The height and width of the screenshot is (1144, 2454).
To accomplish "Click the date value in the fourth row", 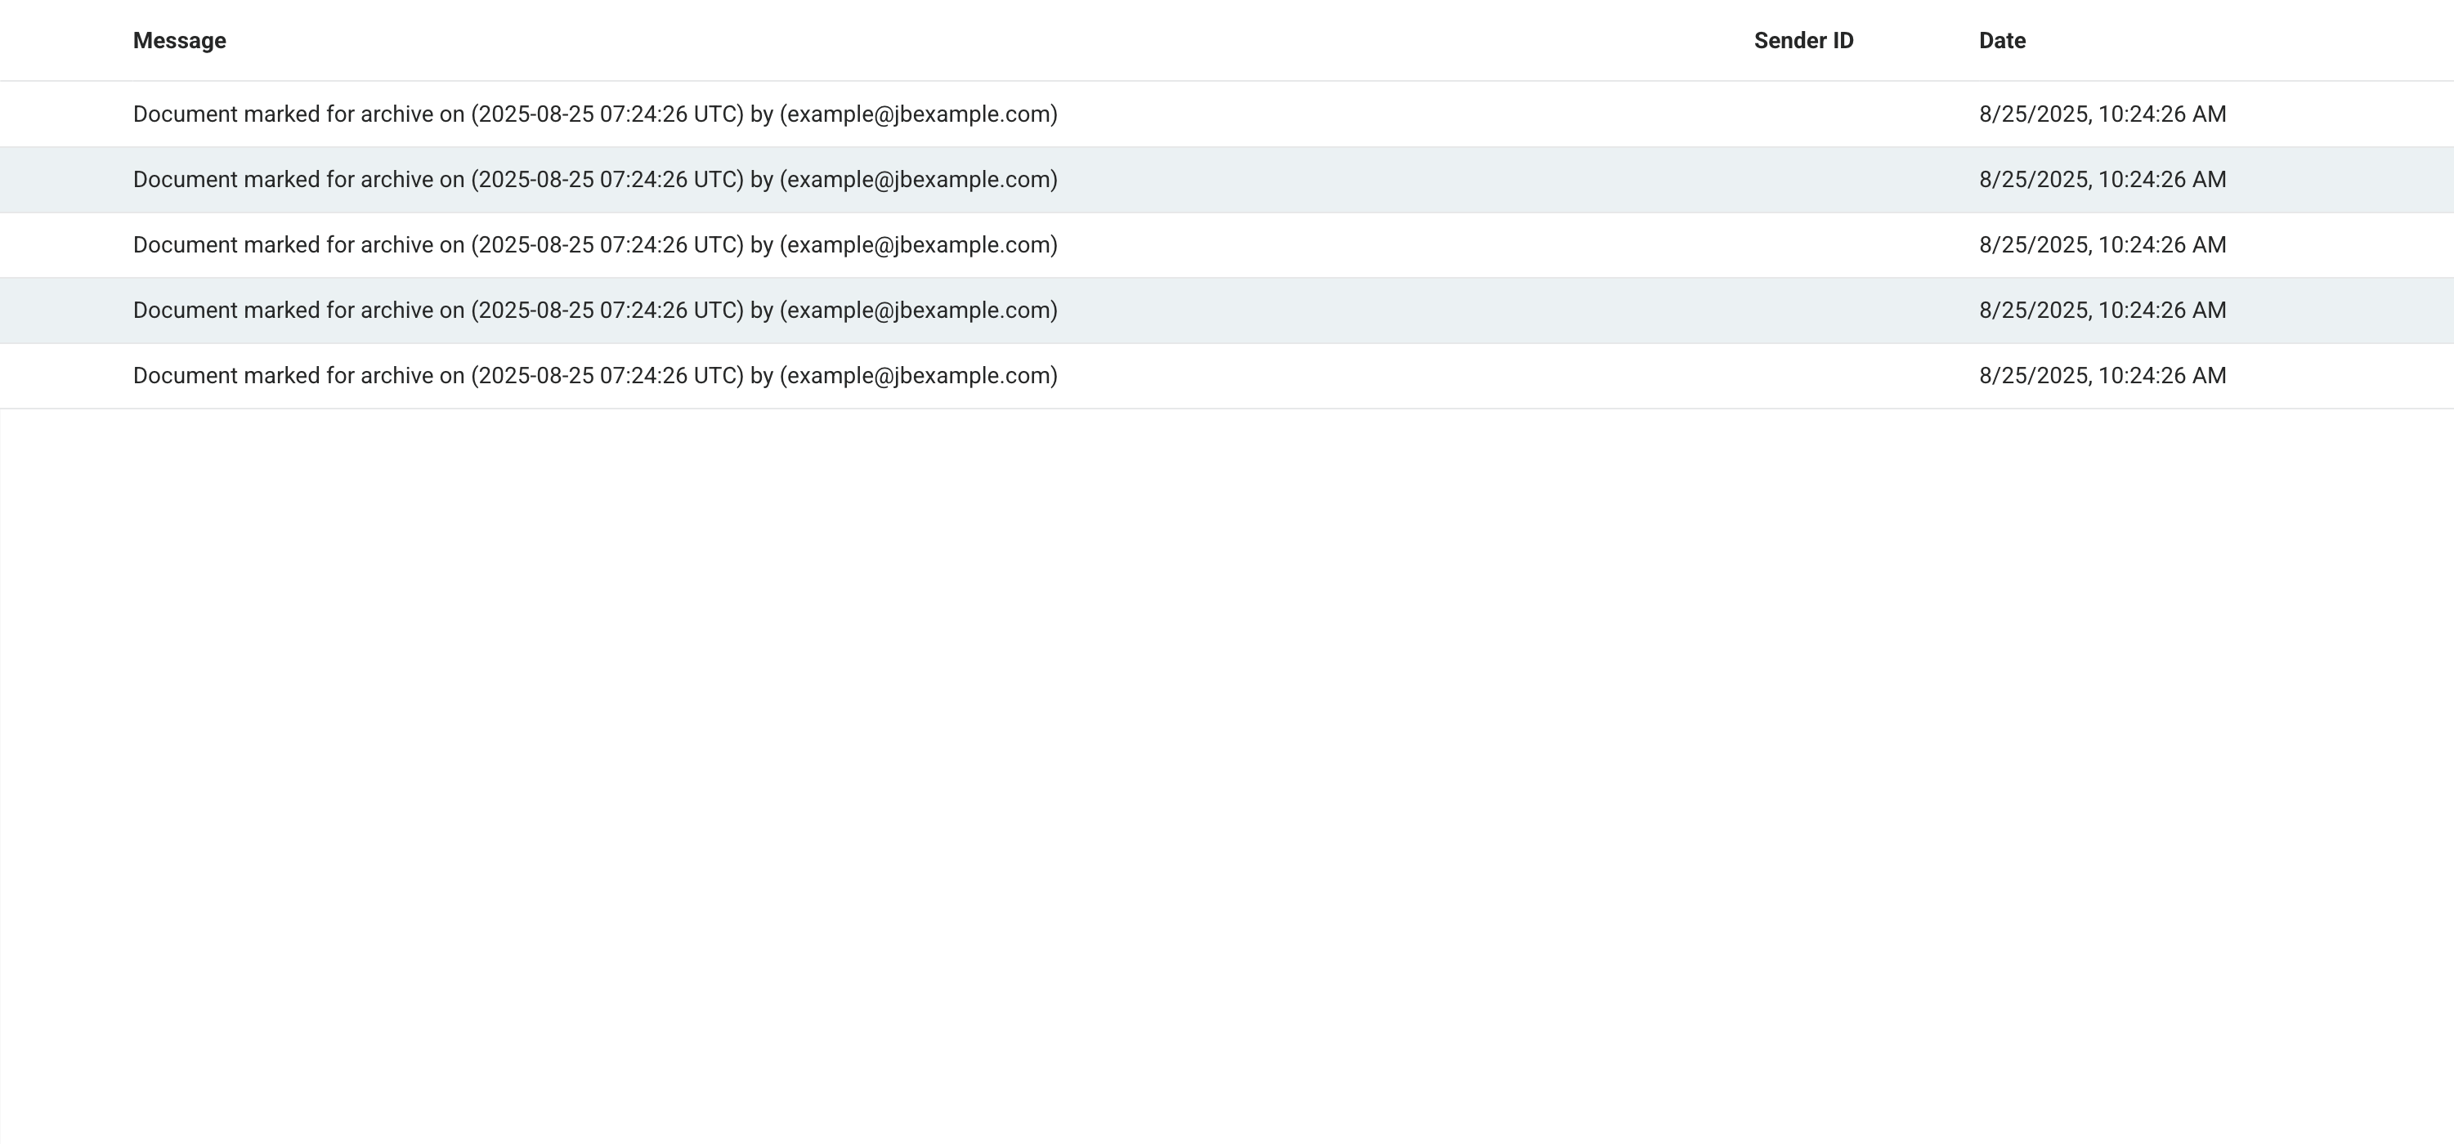I will (2102, 311).
